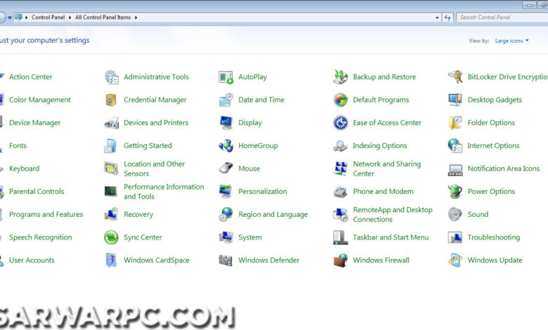This screenshot has height=330, width=548.
Task: Open the Troubleshooting icon
Action: pos(455,237)
